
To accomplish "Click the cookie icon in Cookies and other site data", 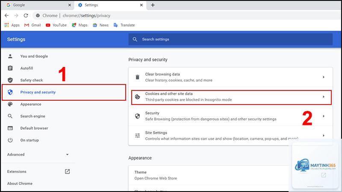I will [137, 97].
